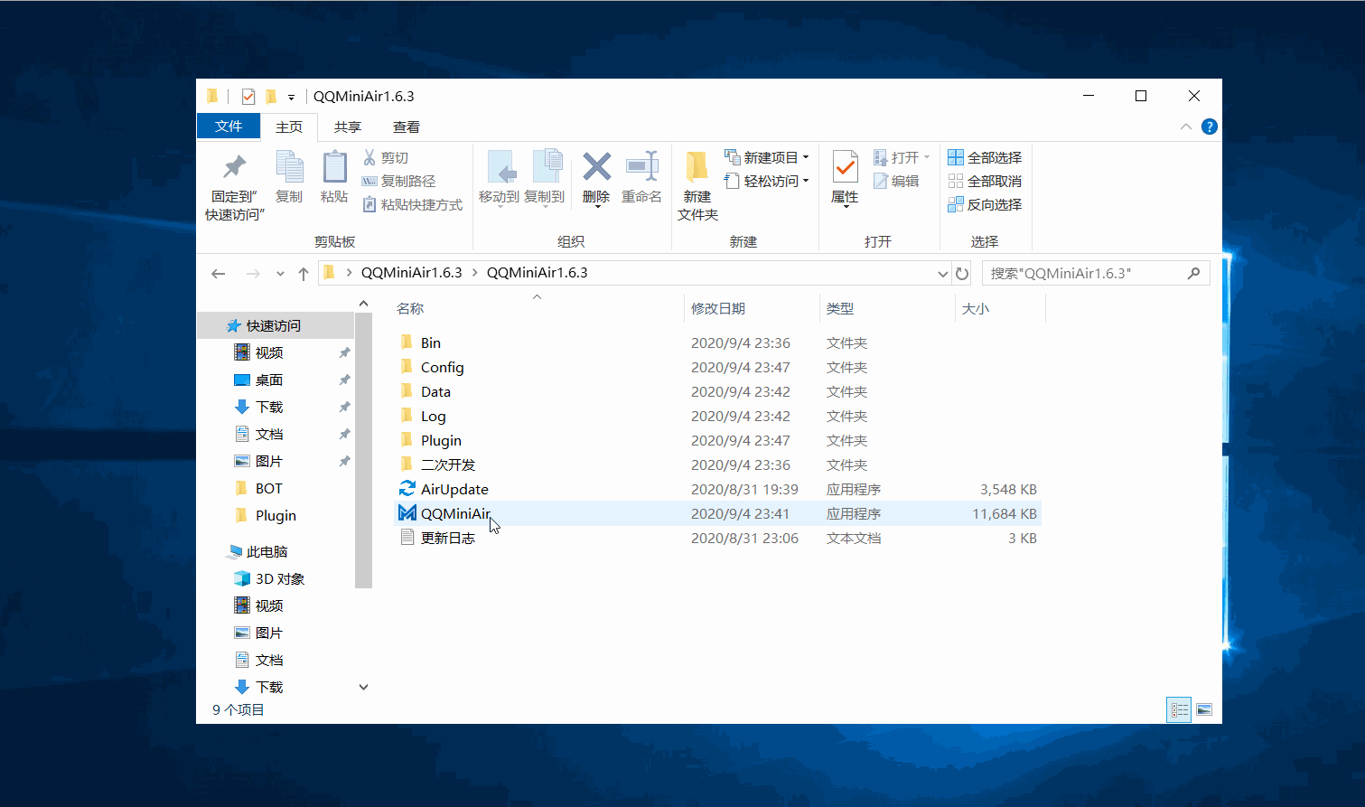Click the Forward navigation arrow
Screen dimensions: 1365x807
click(x=253, y=273)
